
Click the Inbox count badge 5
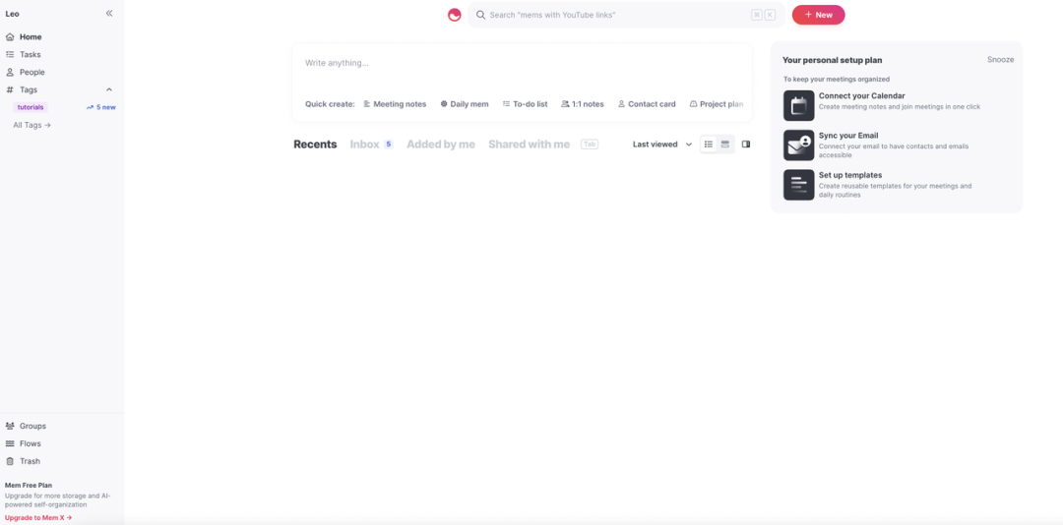389,145
